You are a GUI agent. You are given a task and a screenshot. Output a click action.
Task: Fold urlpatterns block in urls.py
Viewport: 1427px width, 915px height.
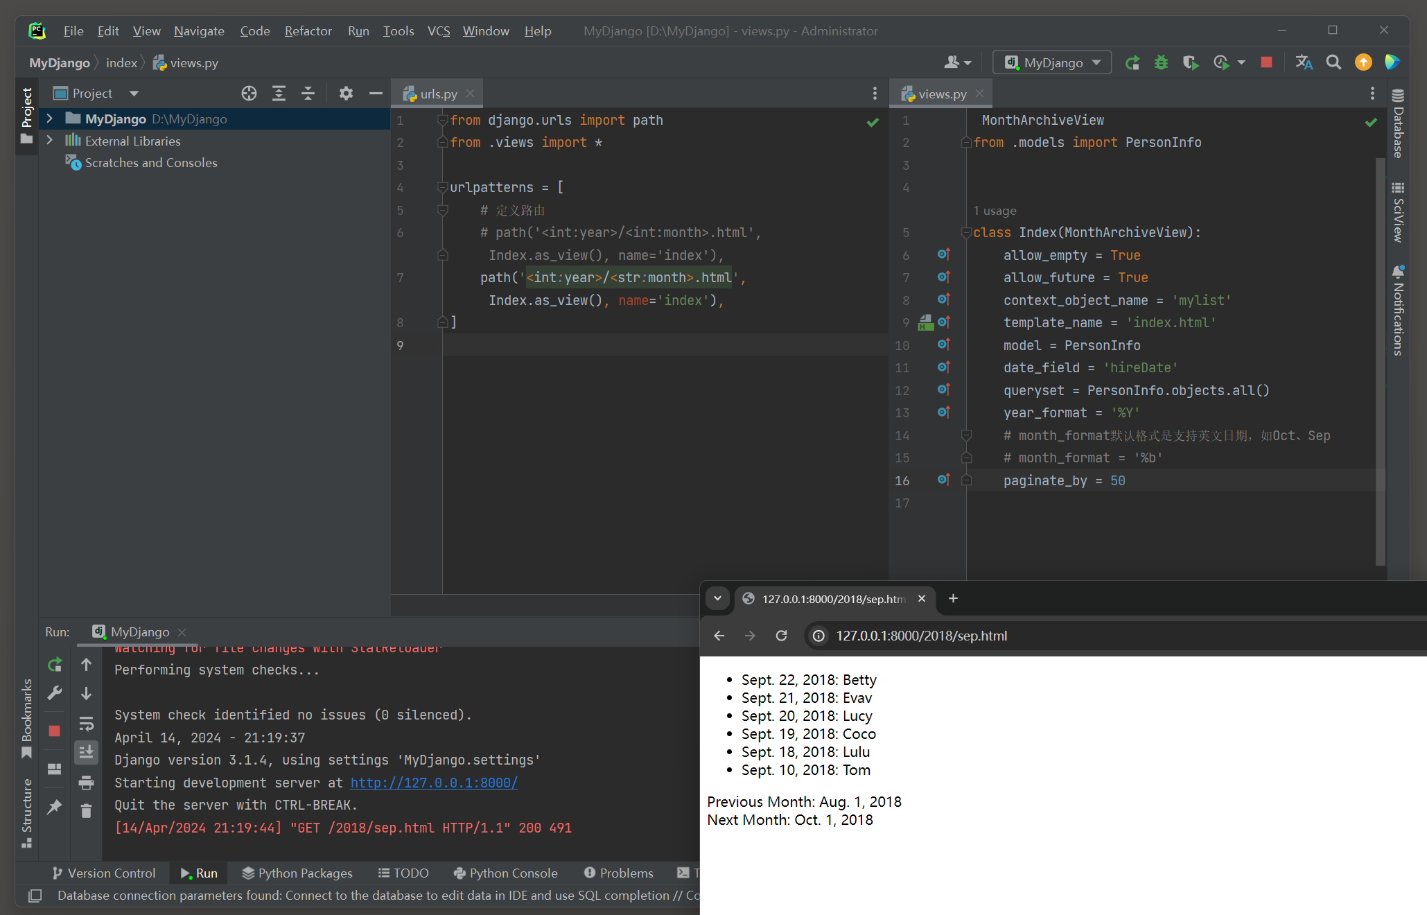[x=443, y=187]
